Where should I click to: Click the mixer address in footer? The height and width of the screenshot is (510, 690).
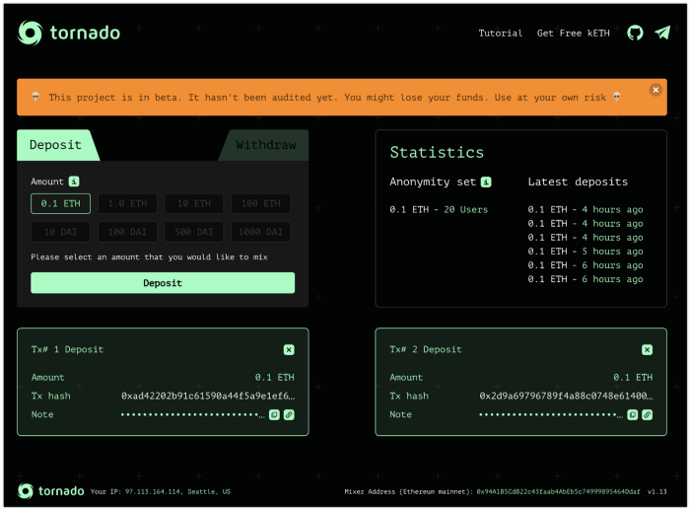pyautogui.click(x=559, y=491)
